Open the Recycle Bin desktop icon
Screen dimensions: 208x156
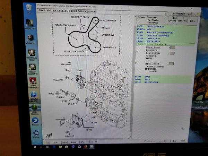(29, 8)
